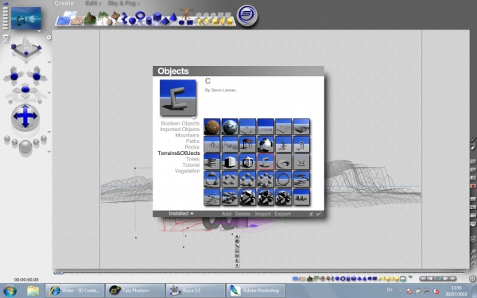This screenshot has width=477, height=298.
Task: Click the water plane creation icon
Action: tap(63, 20)
